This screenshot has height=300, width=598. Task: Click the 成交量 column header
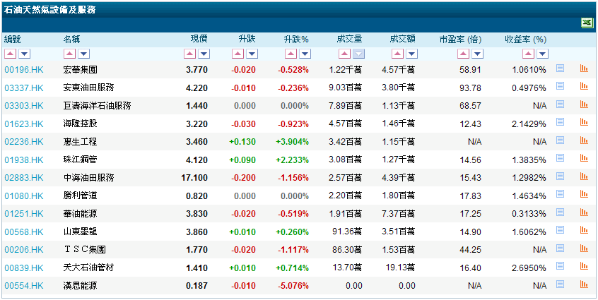pyautogui.click(x=349, y=39)
